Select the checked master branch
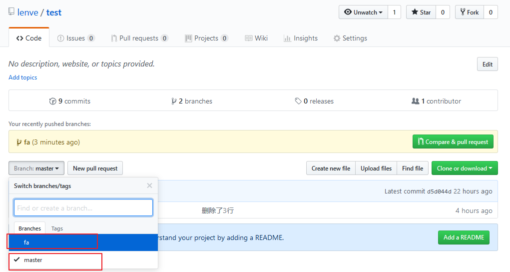Viewport: 510px width, 272px height. click(x=83, y=260)
